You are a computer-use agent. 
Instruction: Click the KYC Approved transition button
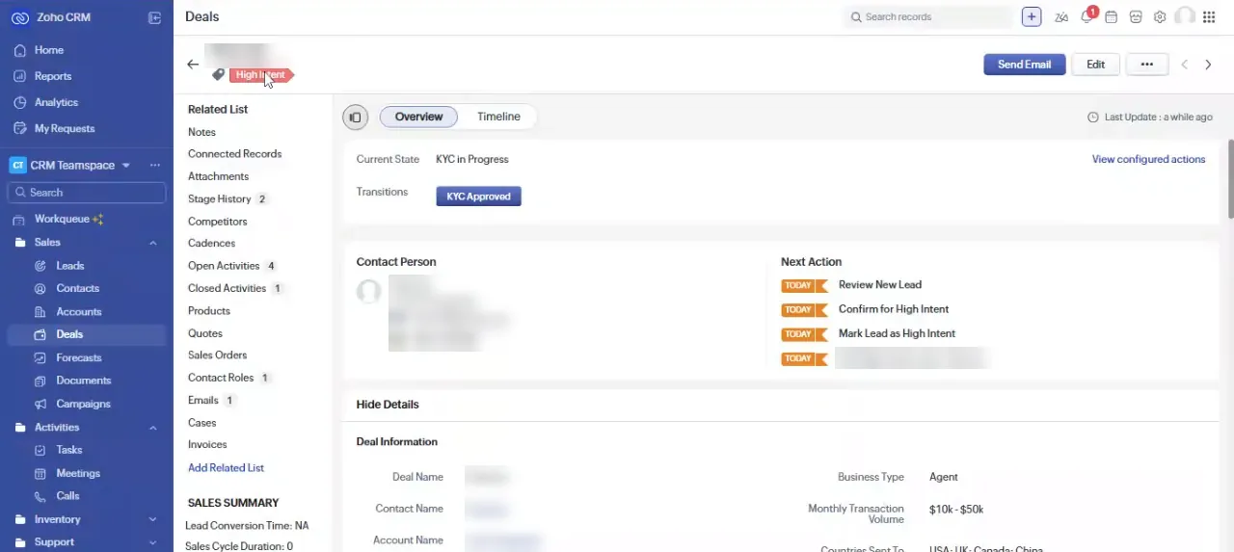(478, 197)
